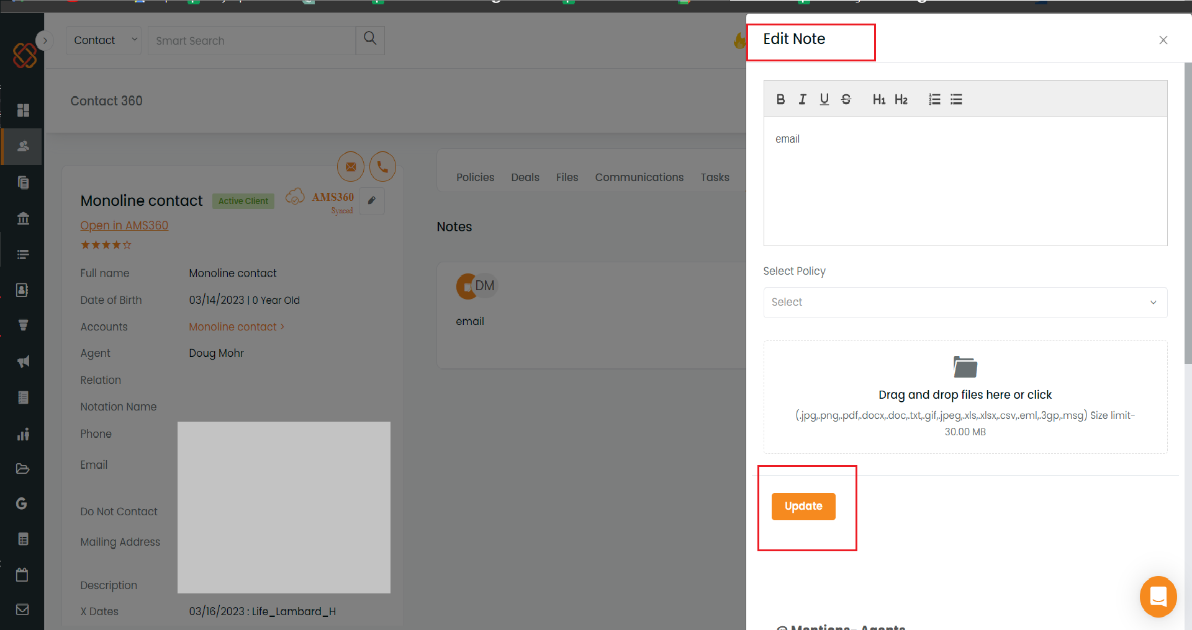Click the AMS360 Synced cloud icon
This screenshot has height=630, width=1192.
pyautogui.click(x=295, y=197)
